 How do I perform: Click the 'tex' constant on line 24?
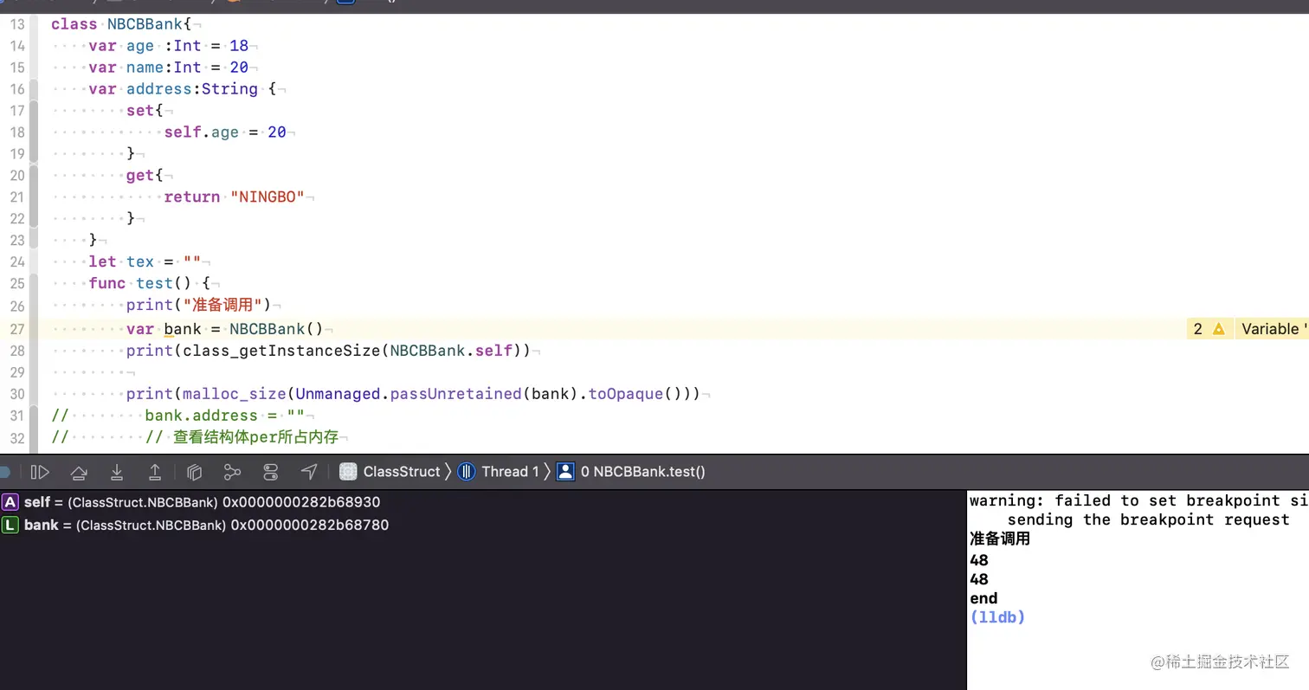140,262
